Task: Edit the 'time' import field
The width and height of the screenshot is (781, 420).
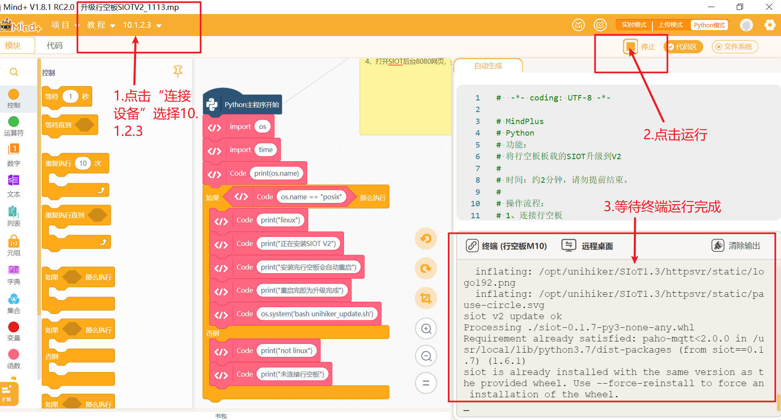Action: 265,150
